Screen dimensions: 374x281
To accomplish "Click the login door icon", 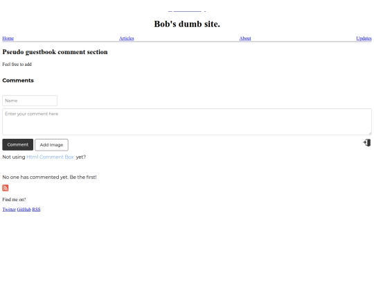I will click(x=367, y=143).
